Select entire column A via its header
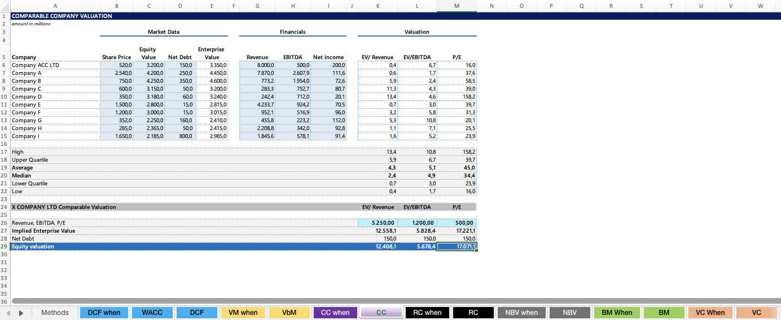 [55, 6]
